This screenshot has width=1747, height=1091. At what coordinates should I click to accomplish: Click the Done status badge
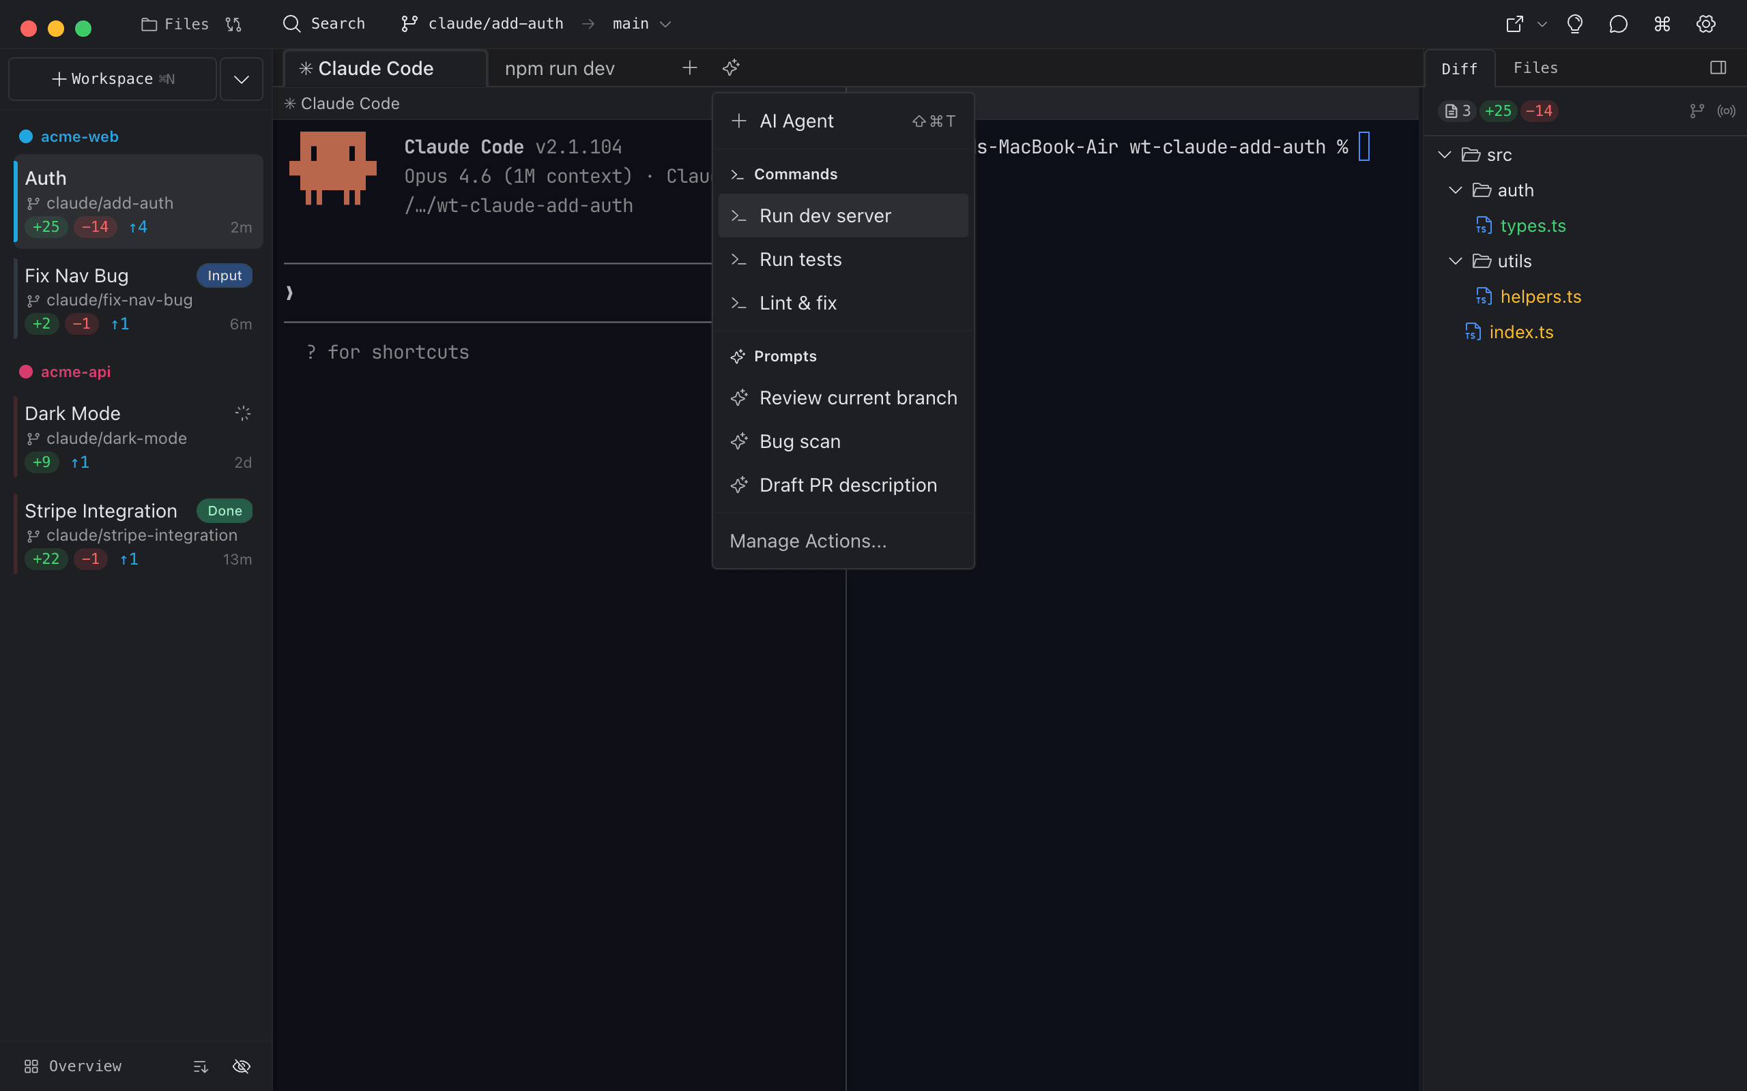tap(225, 511)
